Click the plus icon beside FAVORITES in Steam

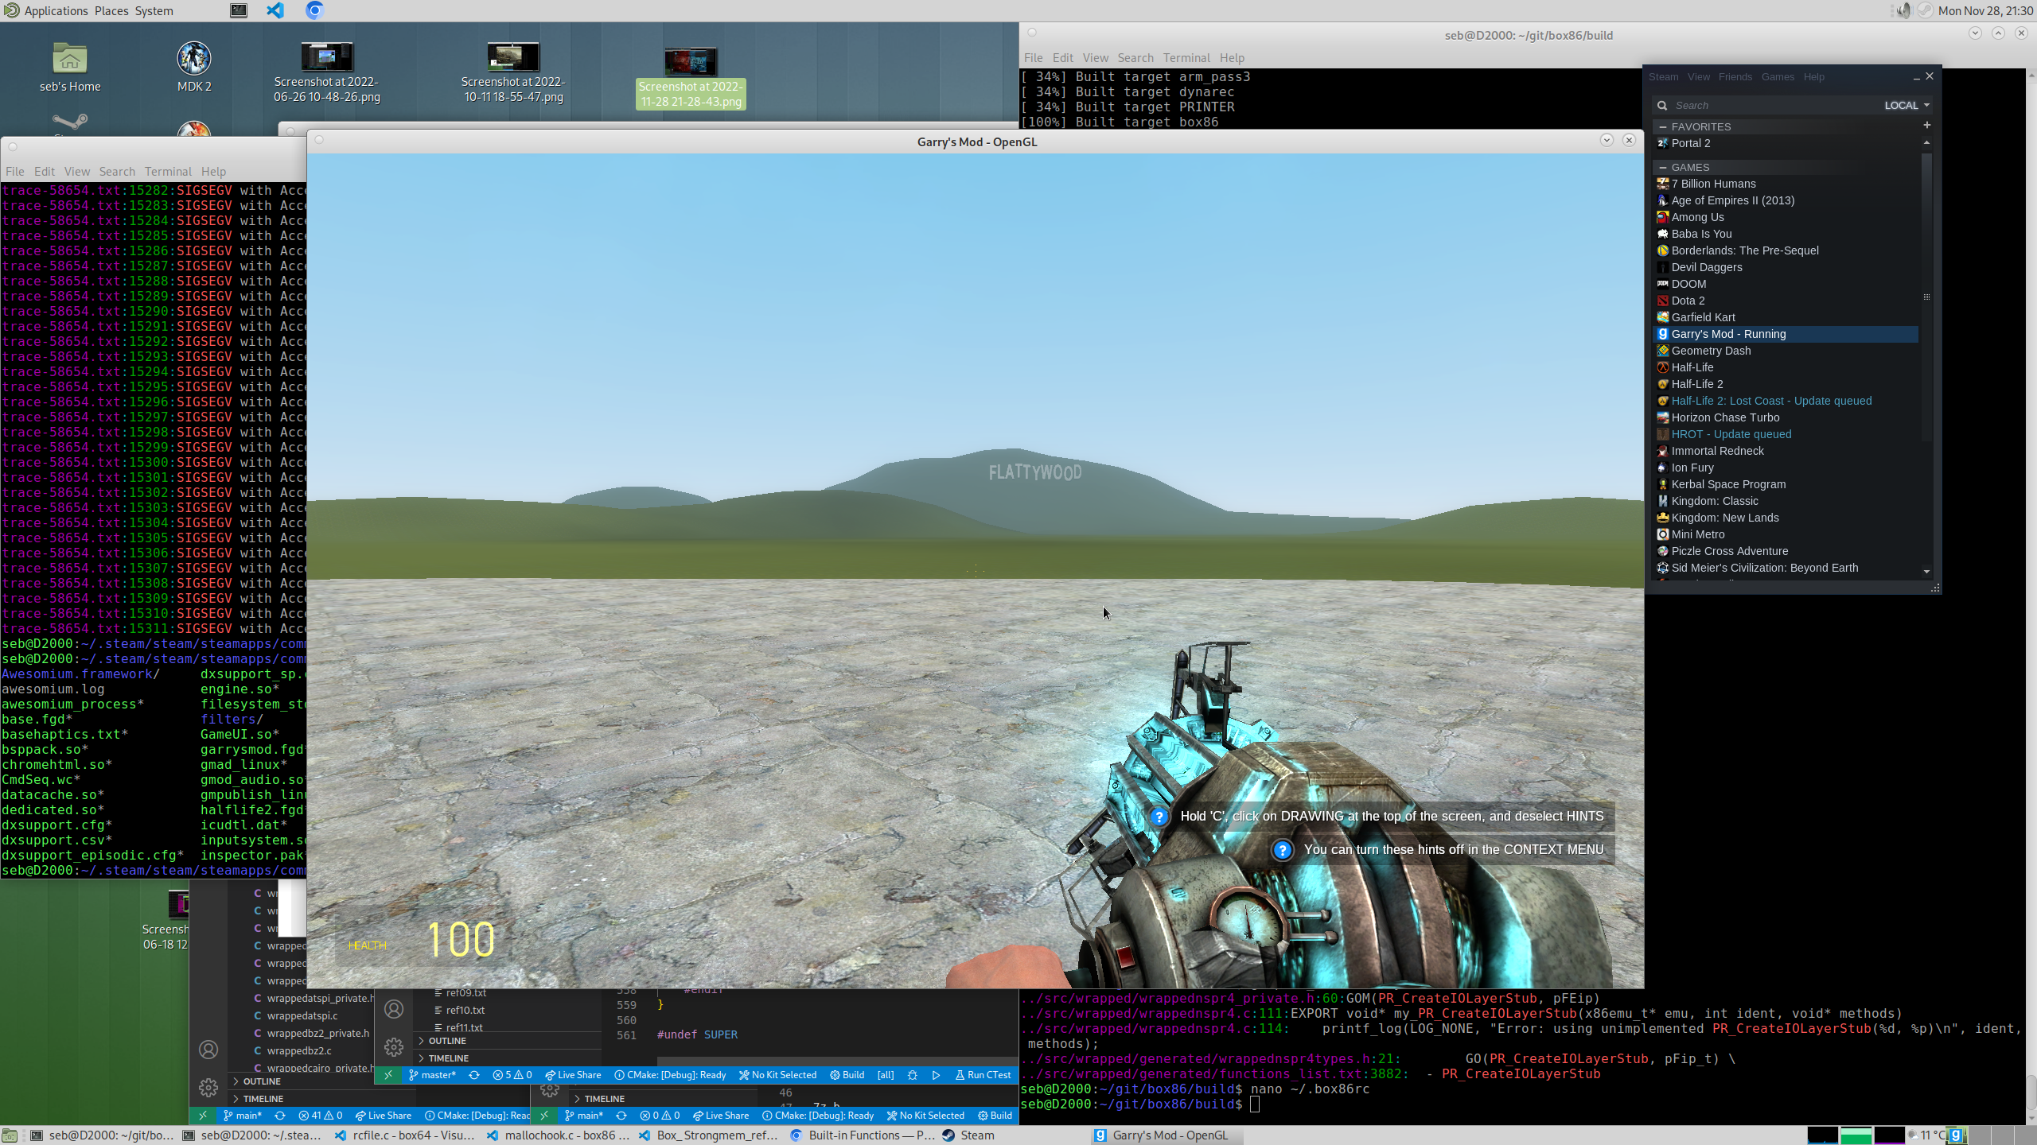(1927, 125)
